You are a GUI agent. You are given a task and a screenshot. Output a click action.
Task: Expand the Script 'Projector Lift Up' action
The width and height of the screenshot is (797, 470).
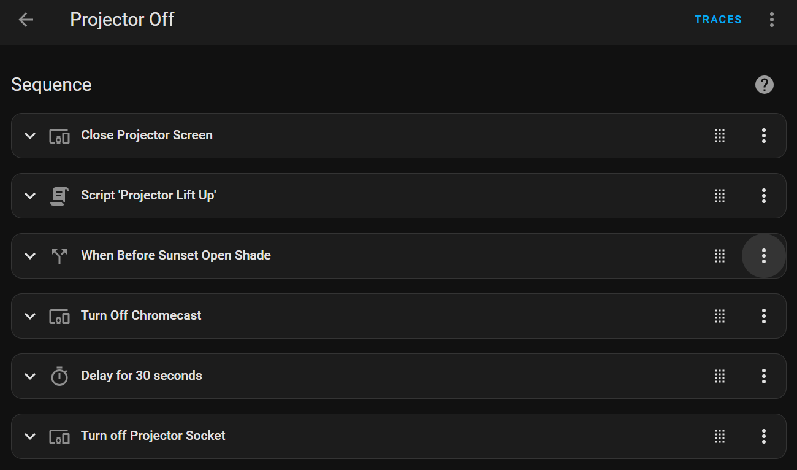click(30, 196)
